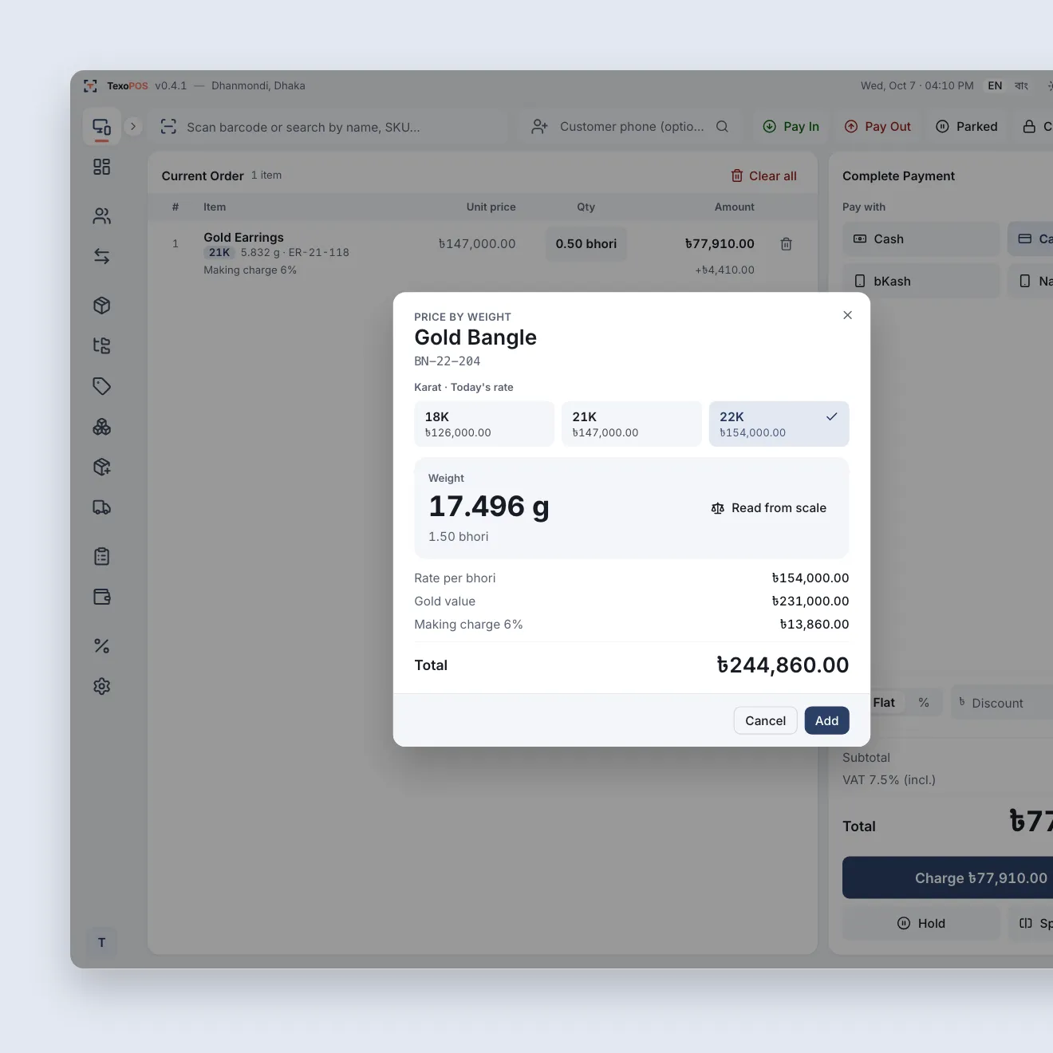Open the POS register screen in sidebar

tap(101, 127)
